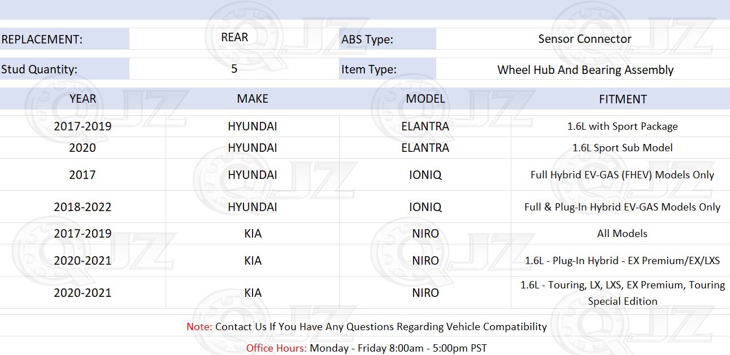
Task: Click Full Hybrid EV-GAS (FHEV) Models Only
Action: click(622, 175)
